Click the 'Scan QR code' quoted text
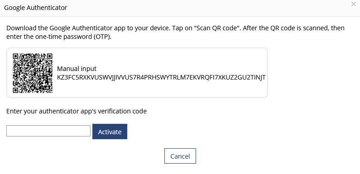The image size is (360, 174). coord(217,28)
